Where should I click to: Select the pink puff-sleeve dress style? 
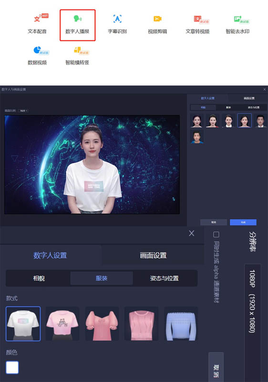pos(102,324)
